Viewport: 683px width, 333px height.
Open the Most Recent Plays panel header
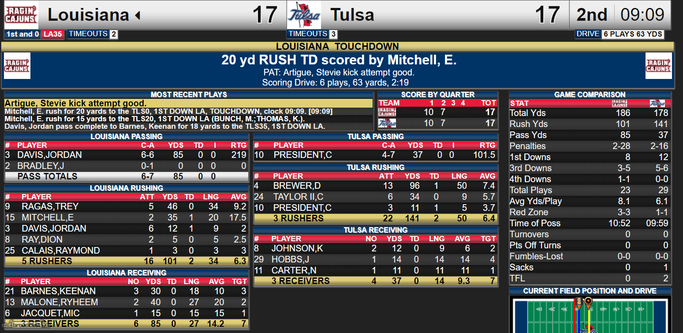(x=189, y=95)
